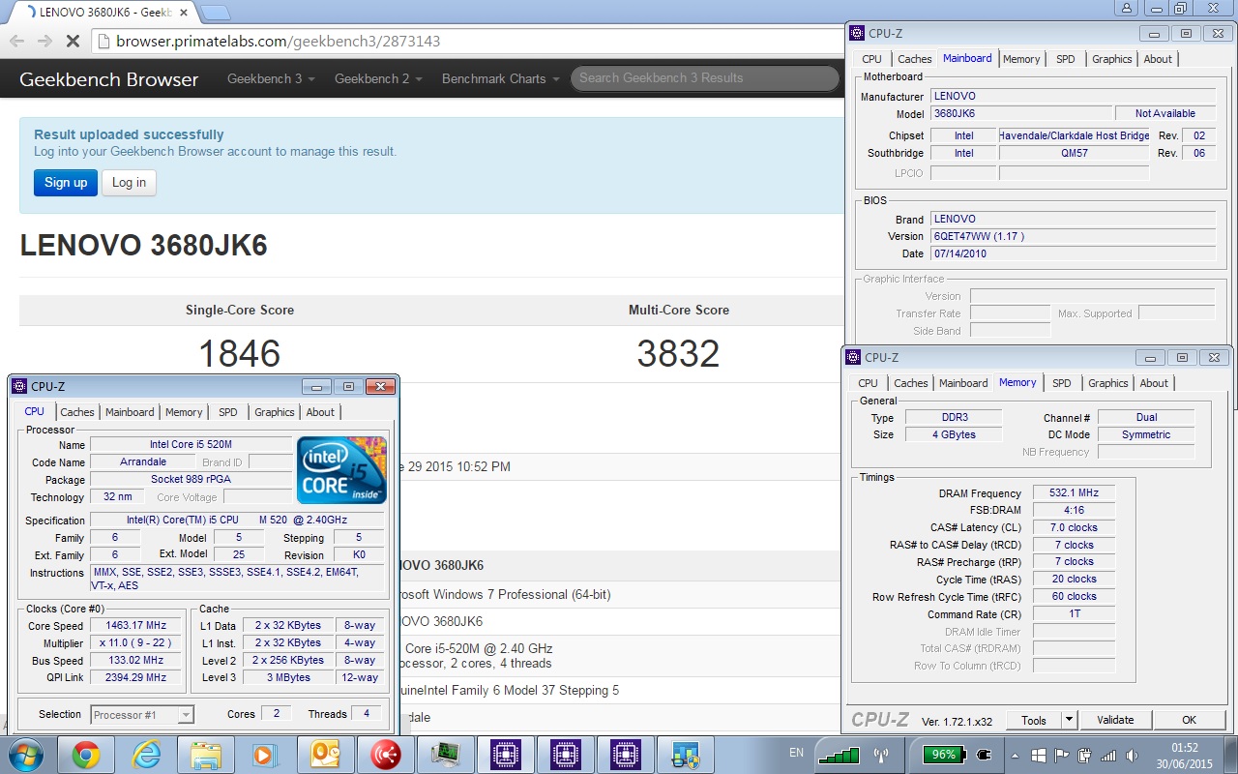
Task: Expand the Geekbench 3 menu
Action: (x=271, y=78)
